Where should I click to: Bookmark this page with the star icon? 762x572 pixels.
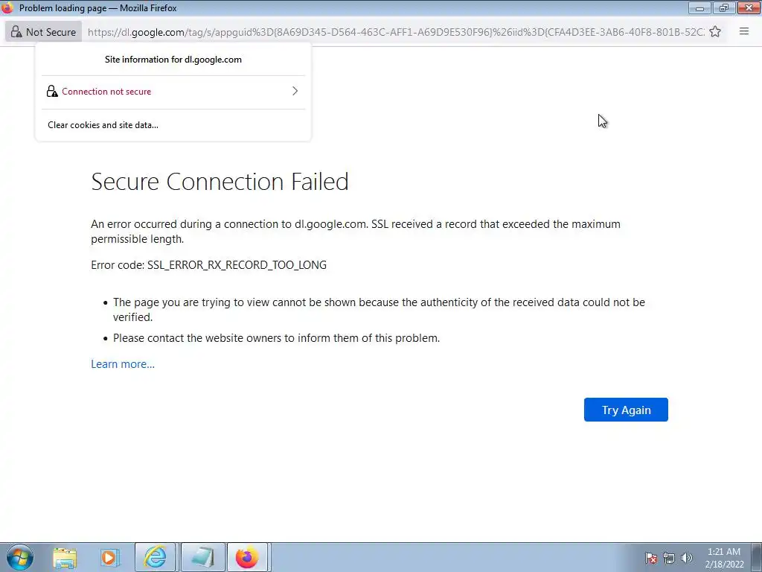coord(715,32)
